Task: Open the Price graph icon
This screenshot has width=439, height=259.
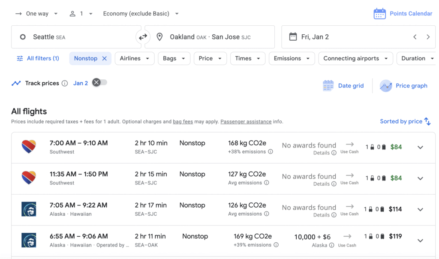Action: pos(386,86)
